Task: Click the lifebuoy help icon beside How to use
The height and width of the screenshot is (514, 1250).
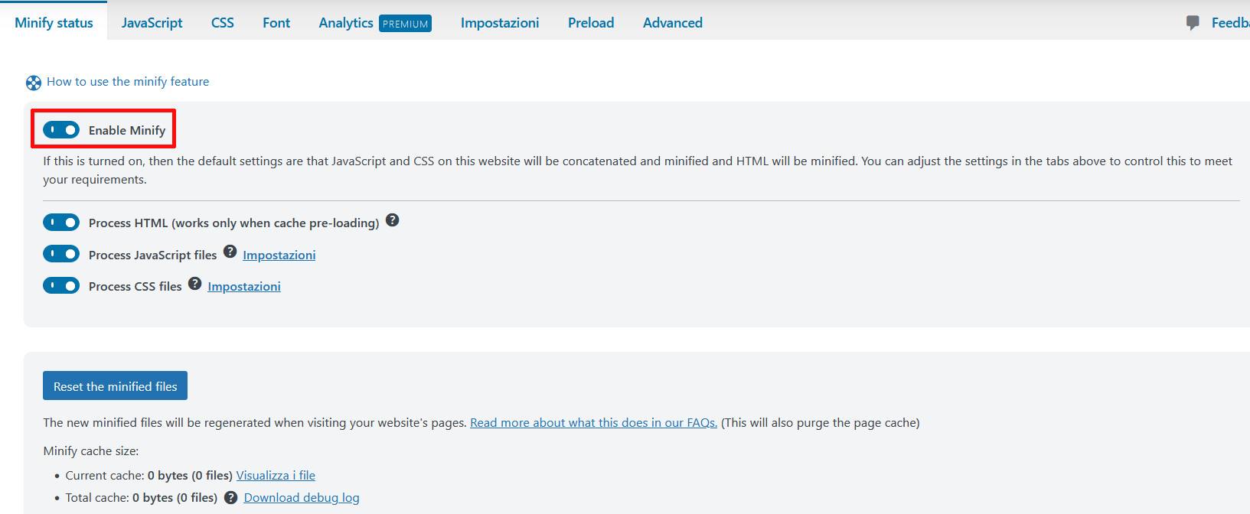Action: coord(34,83)
